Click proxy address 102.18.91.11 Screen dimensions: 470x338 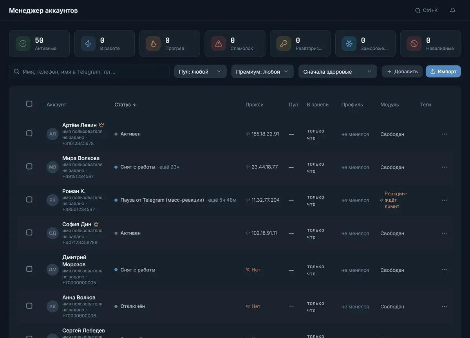coord(264,233)
